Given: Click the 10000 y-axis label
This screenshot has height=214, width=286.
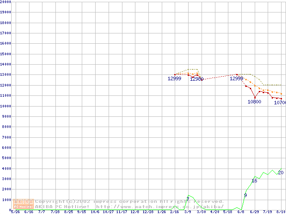Looking at the screenshot, I should (6, 106).
